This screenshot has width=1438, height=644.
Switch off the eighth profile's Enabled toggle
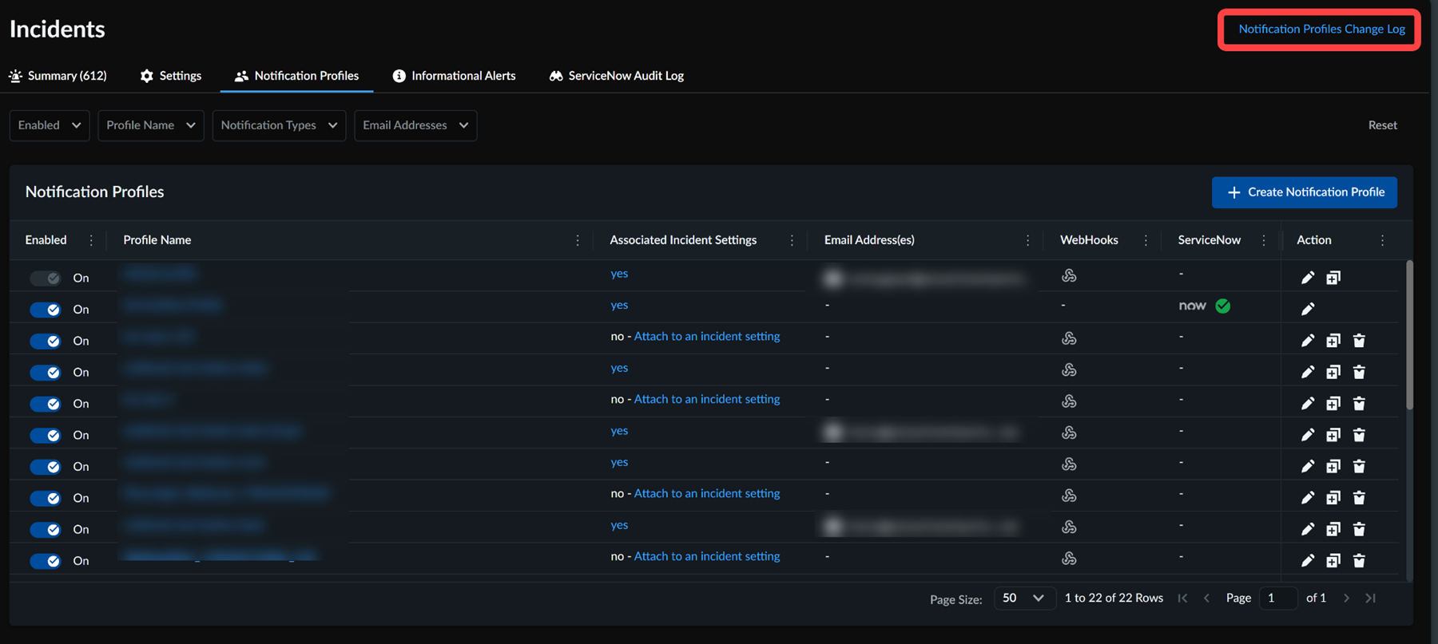click(x=46, y=498)
